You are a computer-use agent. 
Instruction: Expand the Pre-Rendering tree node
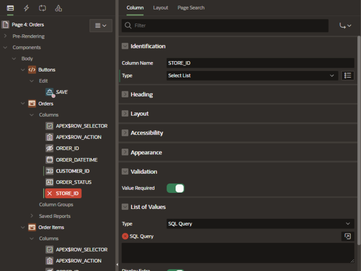[5, 36]
